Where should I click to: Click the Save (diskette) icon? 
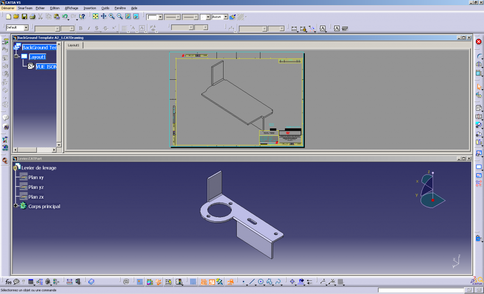pos(24,17)
